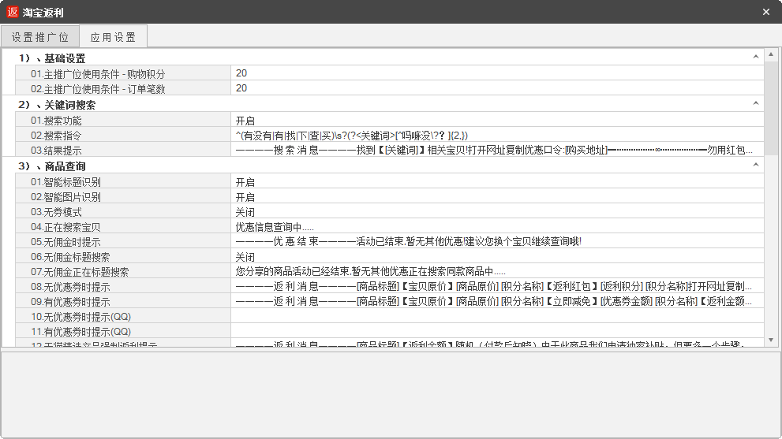The height and width of the screenshot is (439, 782).
Task: Edit the 09.有优惠券时提示 message field
Action: coord(497,302)
